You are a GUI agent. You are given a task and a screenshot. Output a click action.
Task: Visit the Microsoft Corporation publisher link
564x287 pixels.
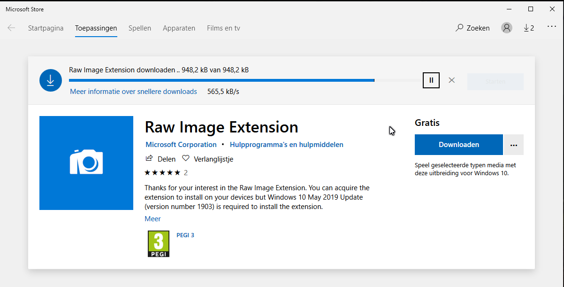[x=181, y=144]
